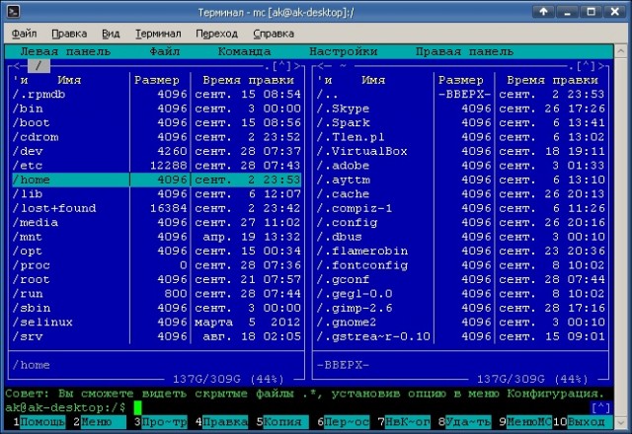Click right panel history forward arrow
Screen dimensions: 632x434
601,66
